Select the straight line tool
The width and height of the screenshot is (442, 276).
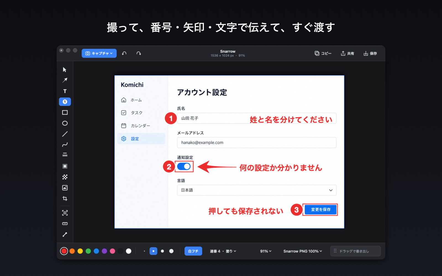point(65,134)
